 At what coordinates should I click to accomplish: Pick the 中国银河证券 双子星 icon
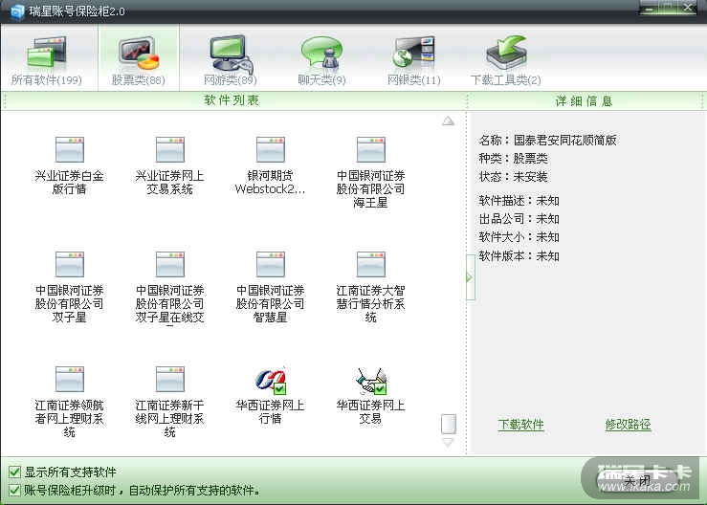pyautogui.click(x=70, y=264)
